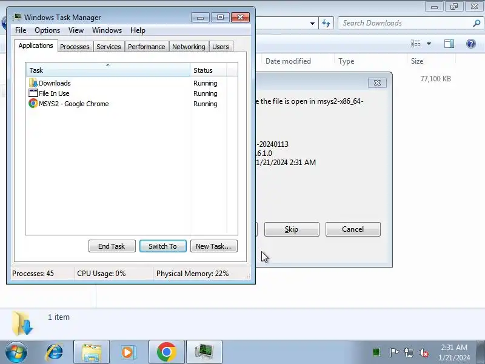Viewport: 485px width, 364px height.
Task: Open the File menu in Task Manager
Action: [x=21, y=30]
